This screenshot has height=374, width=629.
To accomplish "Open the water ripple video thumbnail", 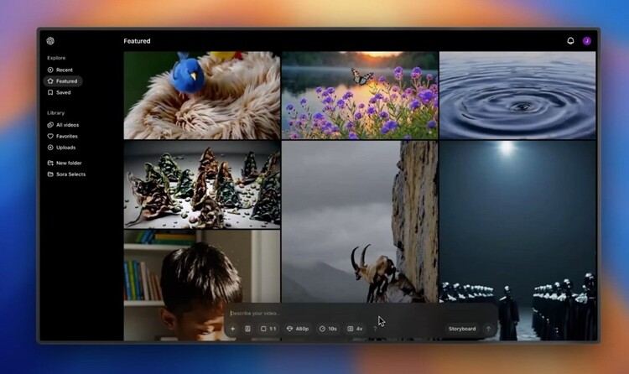I will (x=517, y=95).
